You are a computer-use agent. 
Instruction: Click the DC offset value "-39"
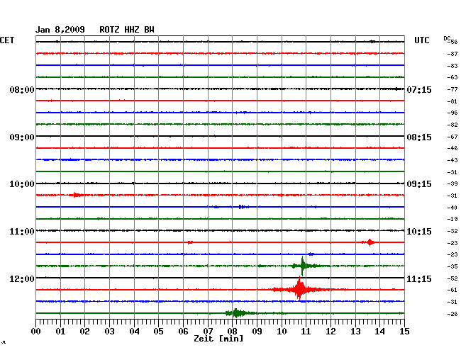pyautogui.click(x=452, y=184)
